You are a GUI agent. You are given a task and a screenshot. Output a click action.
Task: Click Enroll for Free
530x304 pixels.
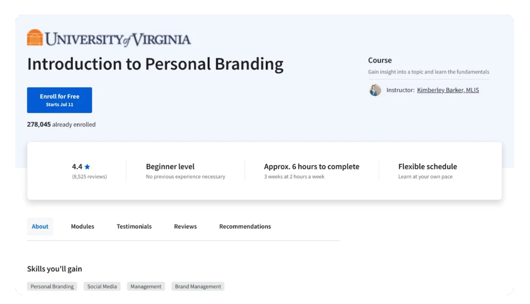[59, 100]
